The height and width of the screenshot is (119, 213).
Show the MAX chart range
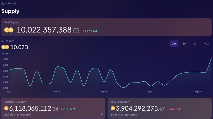coord(206,44)
